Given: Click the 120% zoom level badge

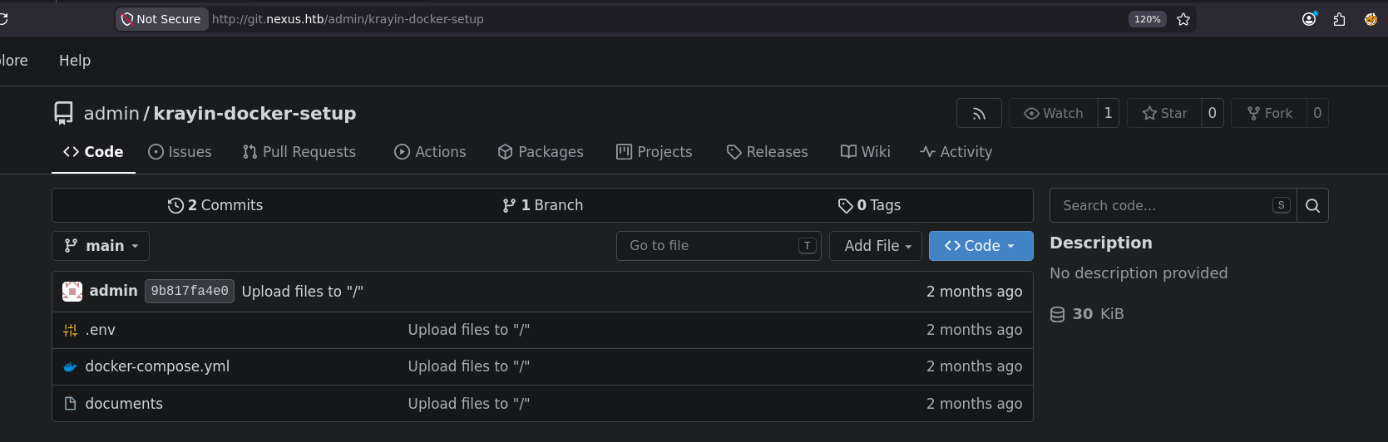Looking at the screenshot, I should point(1148,19).
